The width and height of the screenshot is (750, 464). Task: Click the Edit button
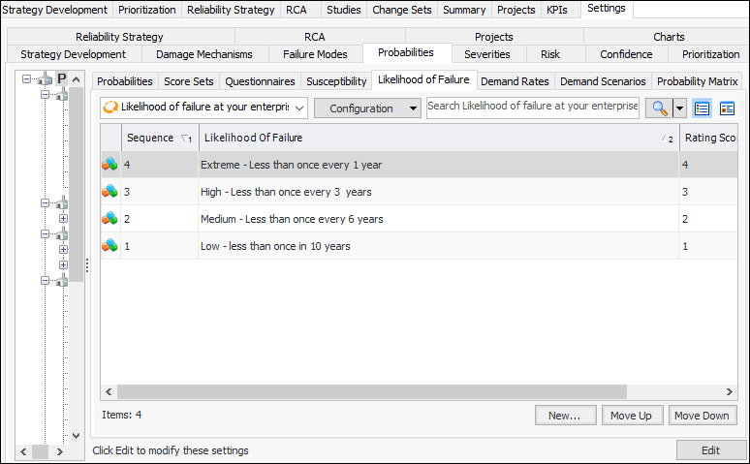[x=711, y=450]
